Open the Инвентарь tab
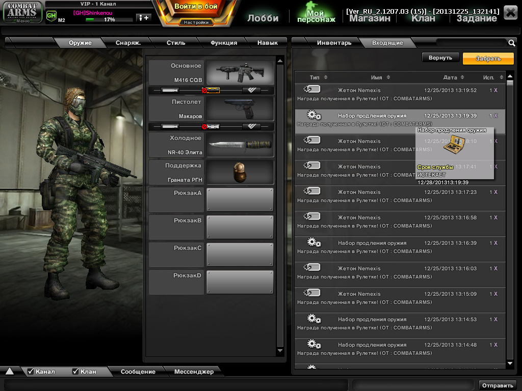 [334, 43]
